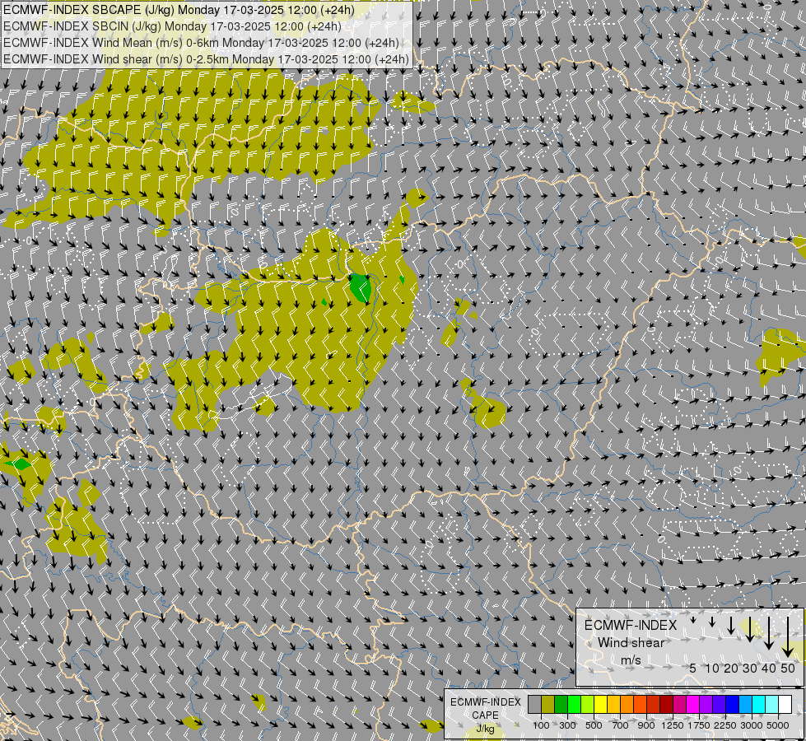Select the gray CAPE legend swatch

(x=534, y=705)
